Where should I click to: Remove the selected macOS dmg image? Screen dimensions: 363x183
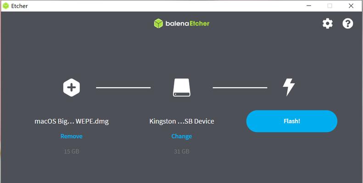tap(71, 136)
